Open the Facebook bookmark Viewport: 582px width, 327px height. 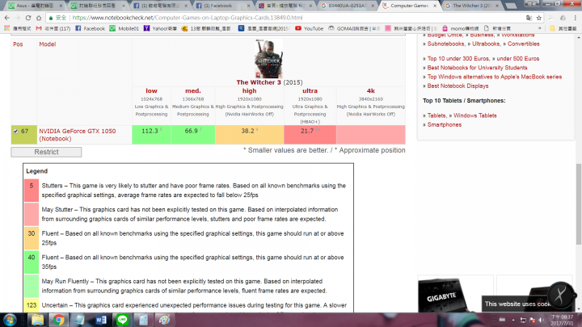(x=91, y=28)
